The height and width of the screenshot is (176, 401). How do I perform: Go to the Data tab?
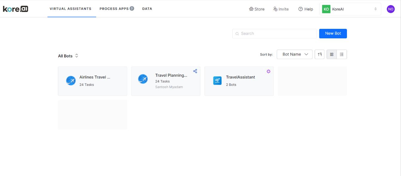[x=147, y=9]
